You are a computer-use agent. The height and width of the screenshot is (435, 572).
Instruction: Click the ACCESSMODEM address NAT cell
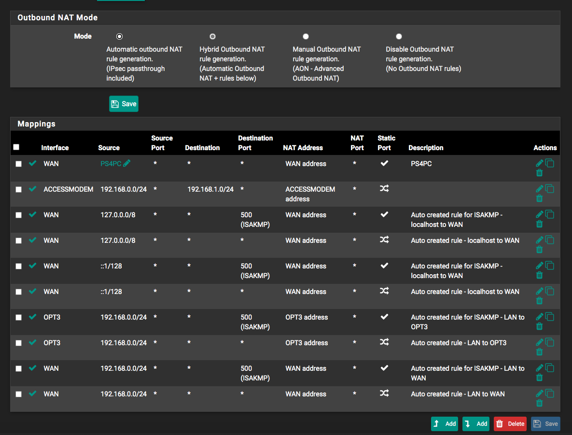coord(310,194)
